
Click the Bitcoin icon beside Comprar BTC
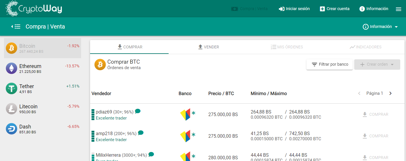(x=100, y=65)
